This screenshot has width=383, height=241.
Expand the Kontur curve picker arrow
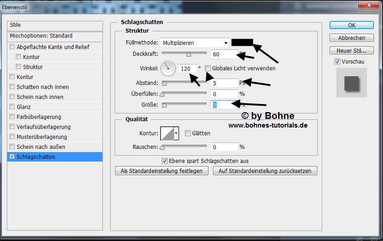pyautogui.click(x=176, y=133)
